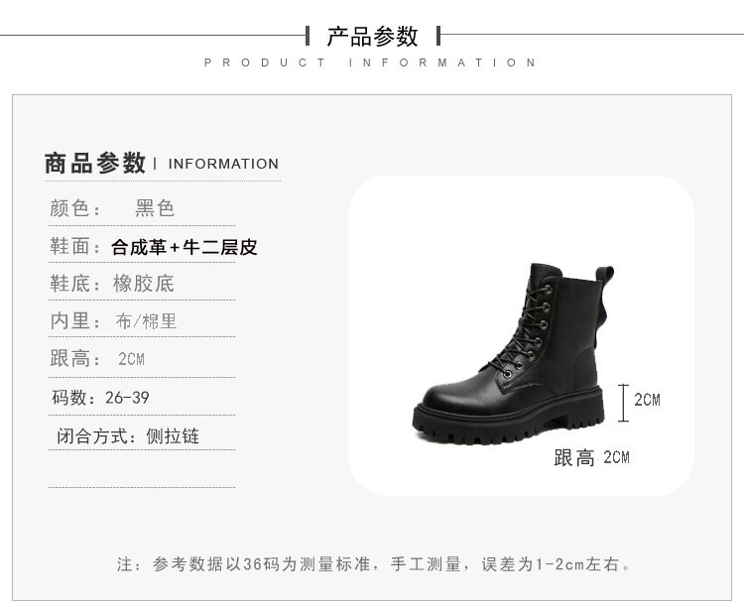This screenshot has width=744, height=610.
Task: Click the 产品参数 section heading
Action: click(372, 37)
